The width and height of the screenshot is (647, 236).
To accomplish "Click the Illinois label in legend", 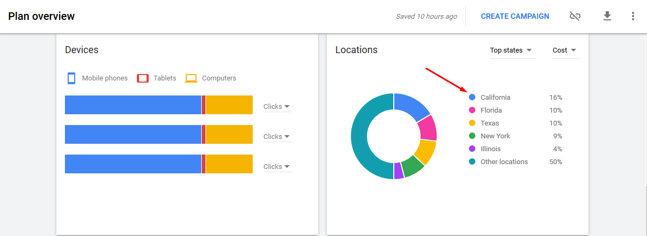I will [490, 149].
